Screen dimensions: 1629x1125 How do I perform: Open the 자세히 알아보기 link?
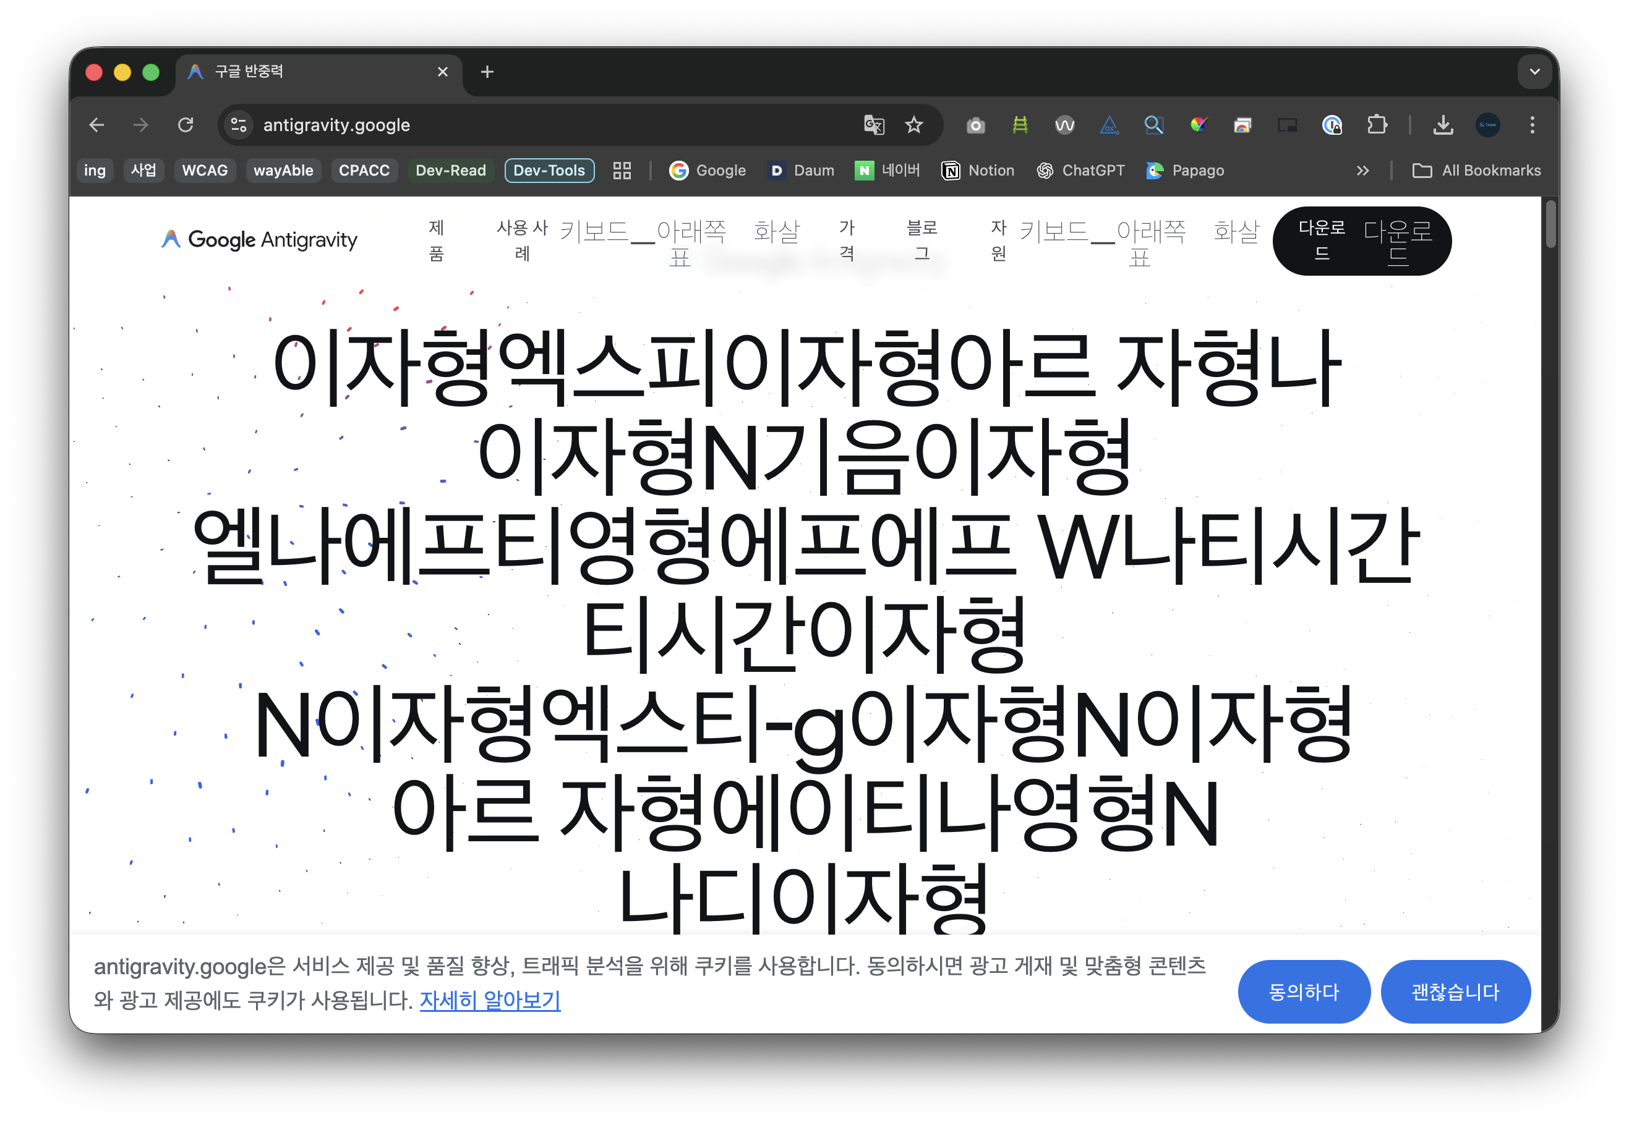point(490,1001)
